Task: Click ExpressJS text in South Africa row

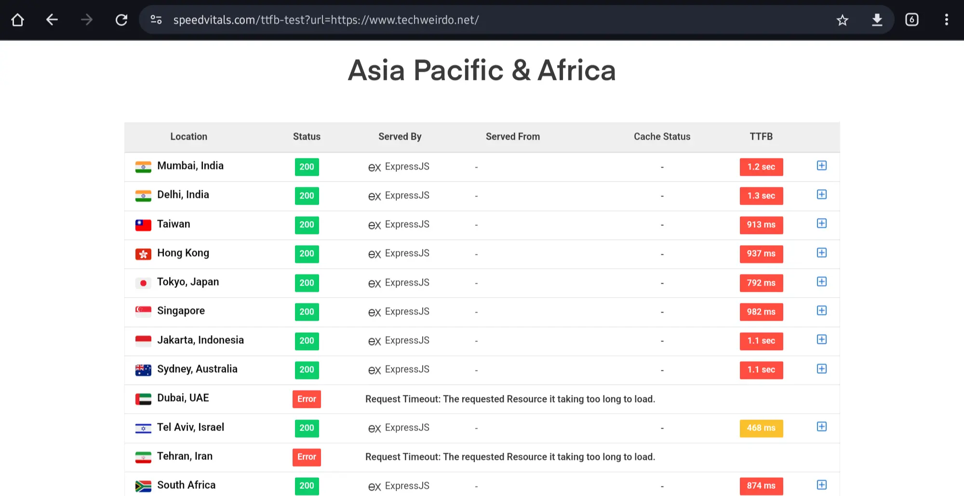Action: pos(407,486)
